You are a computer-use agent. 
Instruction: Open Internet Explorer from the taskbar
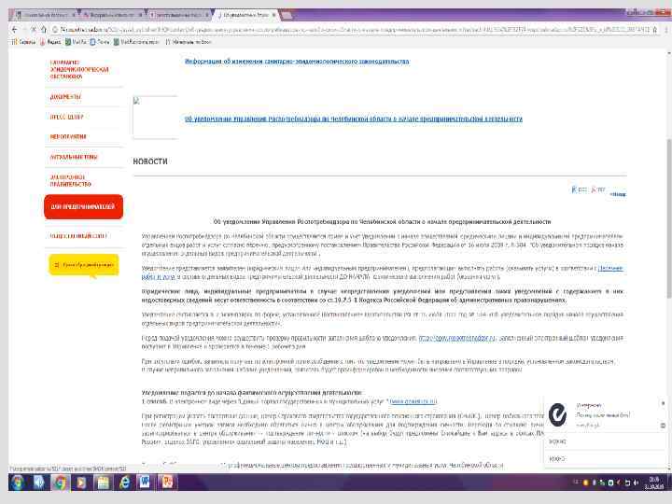[x=125, y=483]
